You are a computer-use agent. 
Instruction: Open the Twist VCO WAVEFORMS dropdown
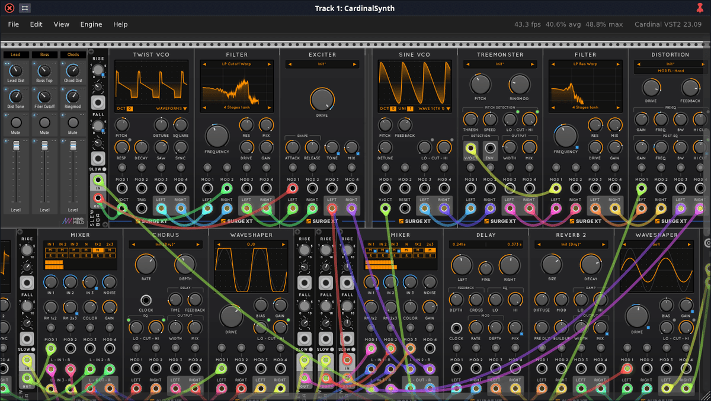click(x=172, y=109)
